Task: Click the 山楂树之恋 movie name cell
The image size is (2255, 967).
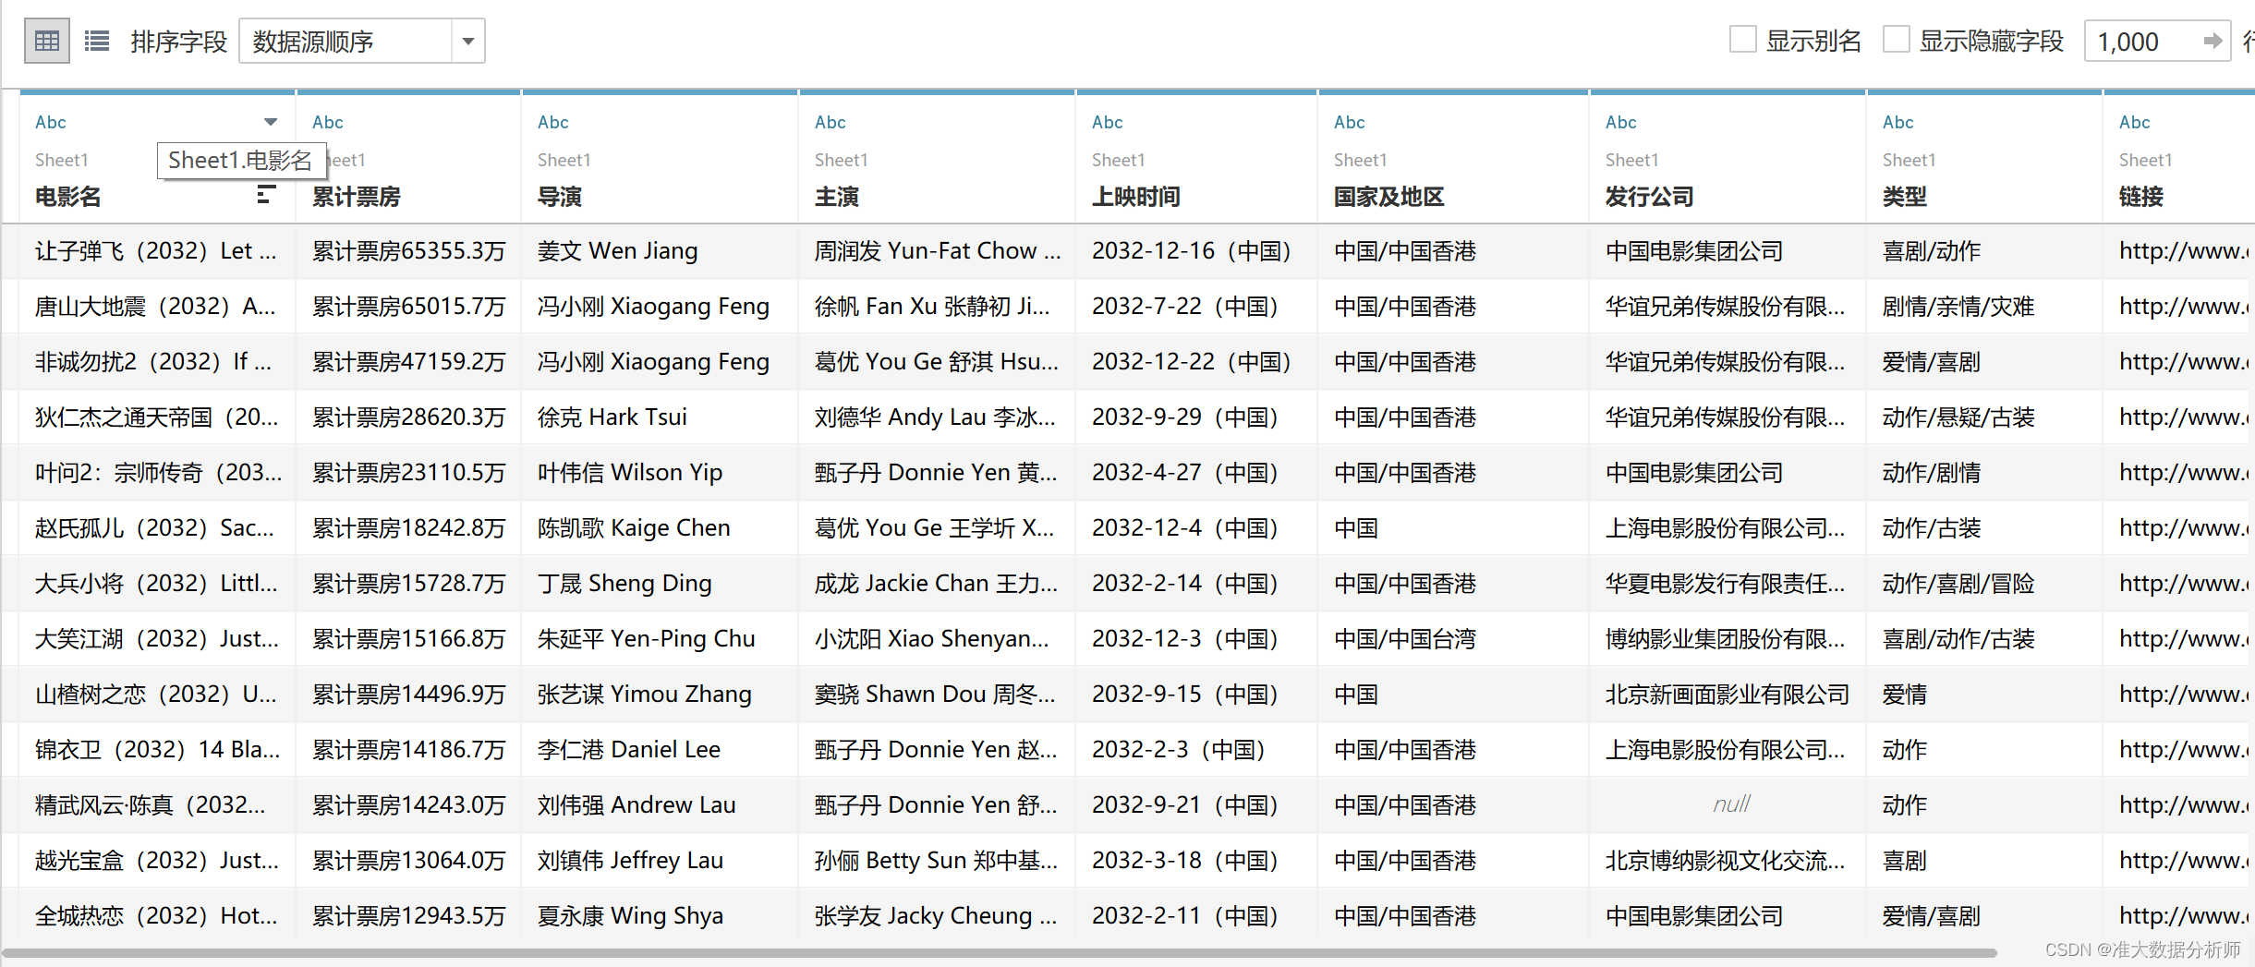Action: coord(157,695)
